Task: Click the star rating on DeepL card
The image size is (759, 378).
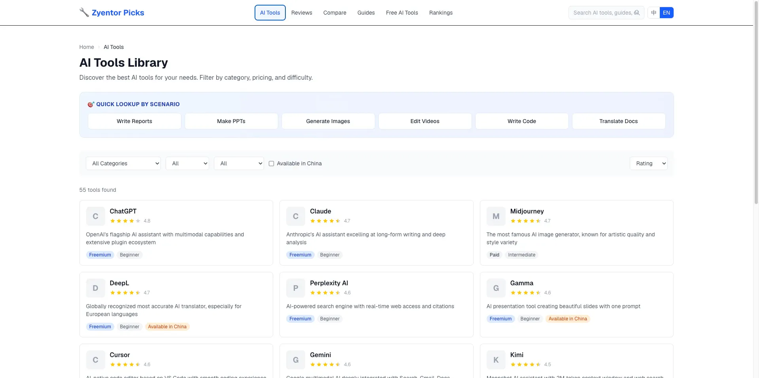Action: coord(125,293)
